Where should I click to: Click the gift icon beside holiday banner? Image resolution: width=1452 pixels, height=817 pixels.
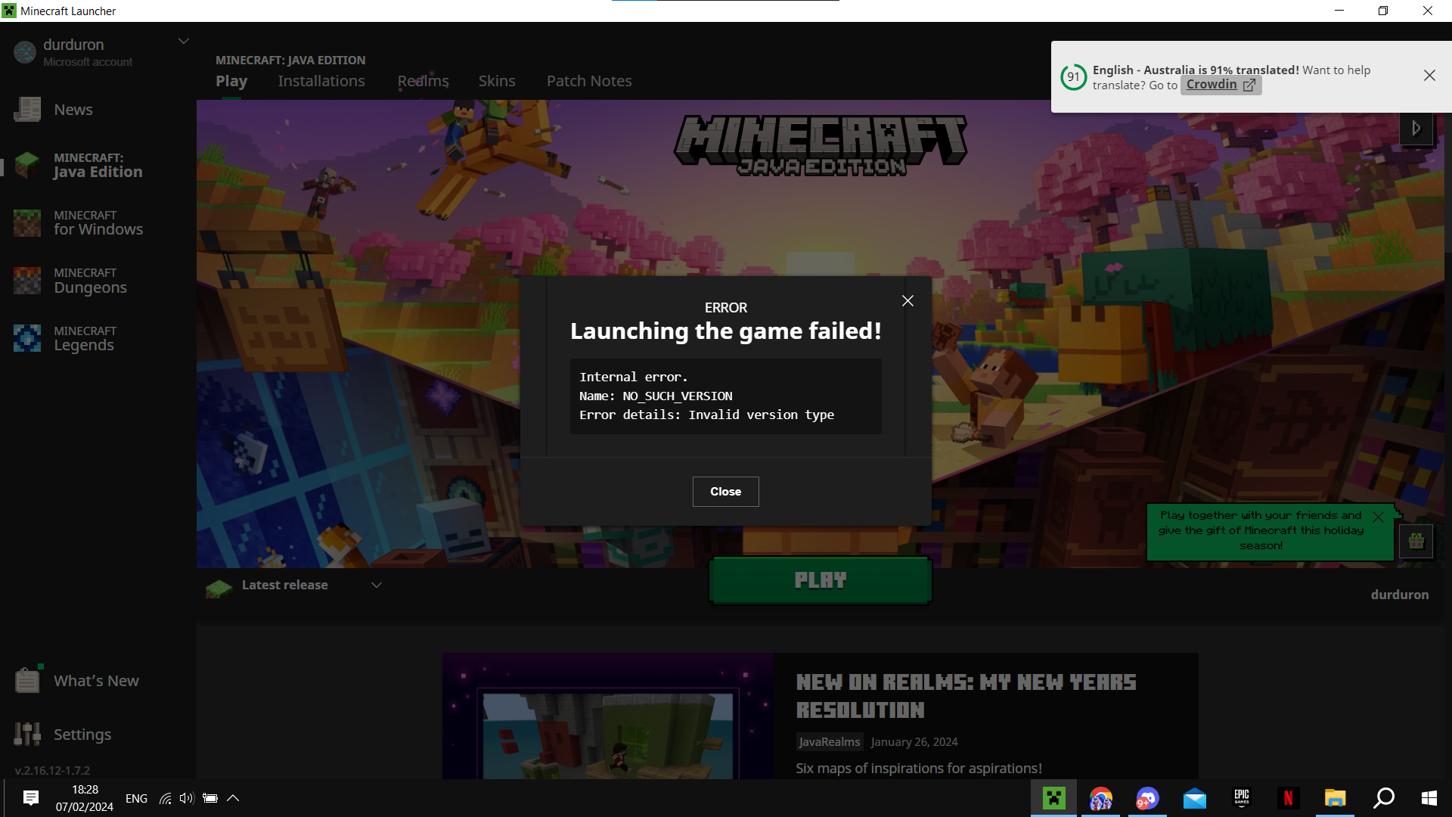(1416, 542)
